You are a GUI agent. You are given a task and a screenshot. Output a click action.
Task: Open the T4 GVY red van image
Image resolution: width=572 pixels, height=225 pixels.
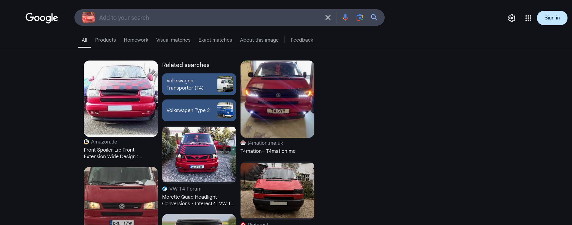tap(277, 99)
